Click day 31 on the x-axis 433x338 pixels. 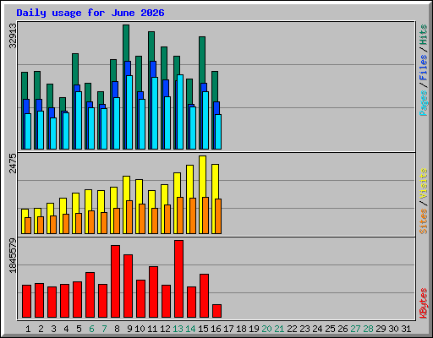[x=406, y=329]
